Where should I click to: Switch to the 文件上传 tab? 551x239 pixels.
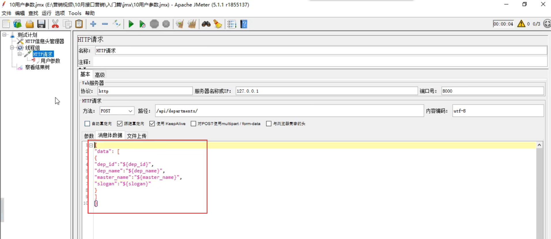click(137, 136)
